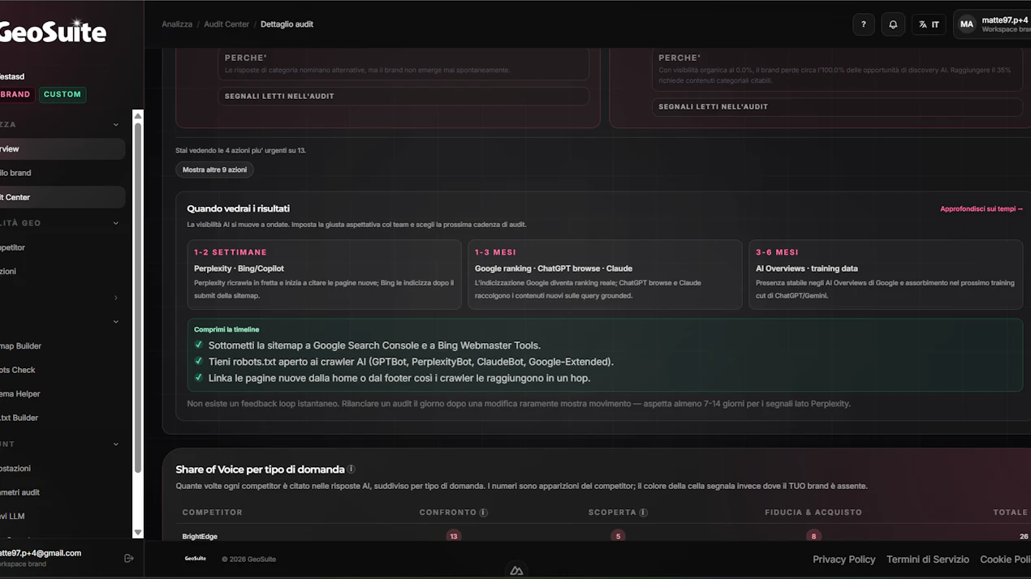This screenshot has height=579, width=1031.
Task: Click the 8 badge in BrightEdge row
Action: point(813,536)
